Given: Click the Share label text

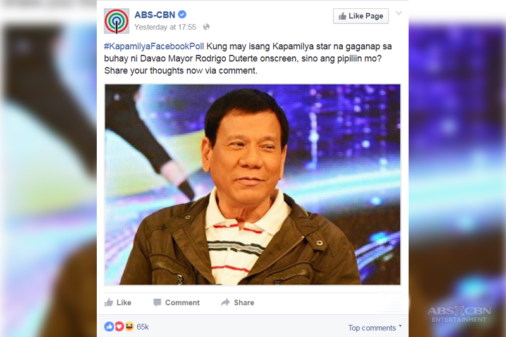Looking at the screenshot, I should point(244,302).
